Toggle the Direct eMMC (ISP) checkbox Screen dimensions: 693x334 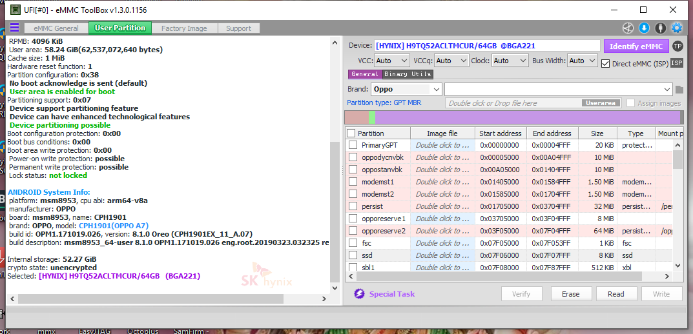tap(606, 64)
